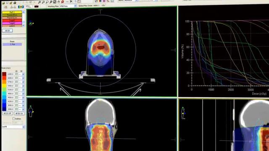Click the 4200.0 dose value field
269x151 pixels.
click(11, 102)
